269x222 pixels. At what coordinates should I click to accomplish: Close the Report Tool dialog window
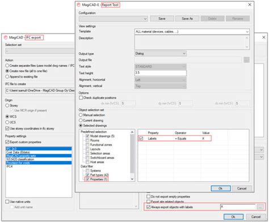point(250,5)
